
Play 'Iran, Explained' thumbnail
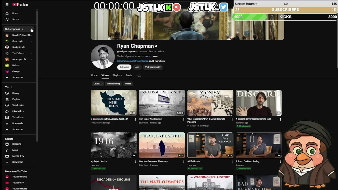[162, 145]
